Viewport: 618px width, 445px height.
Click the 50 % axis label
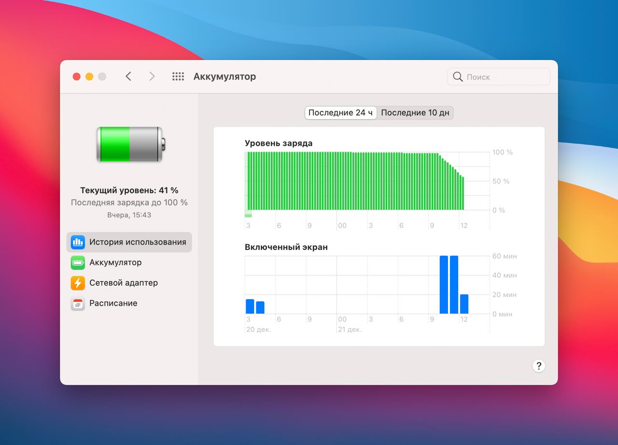click(501, 181)
